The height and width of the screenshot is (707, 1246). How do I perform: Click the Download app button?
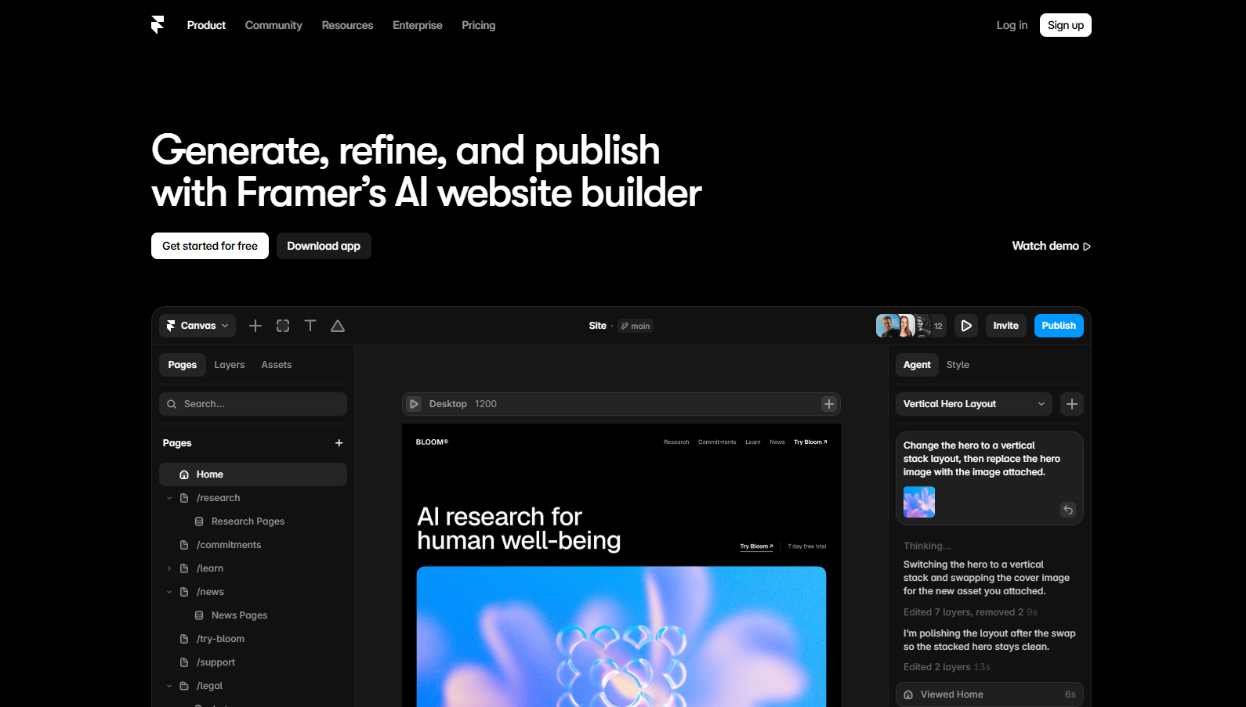coord(324,246)
